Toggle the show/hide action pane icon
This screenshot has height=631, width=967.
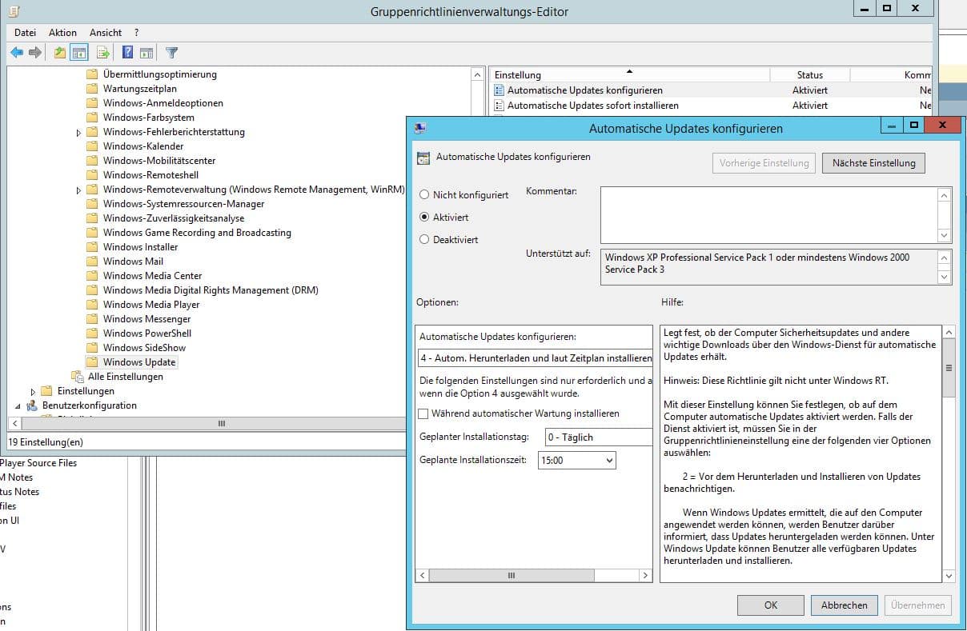[146, 53]
